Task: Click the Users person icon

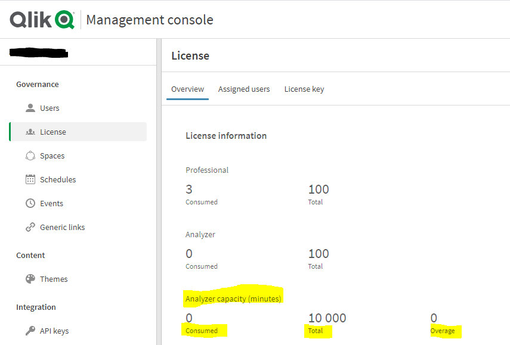Action: coord(30,108)
